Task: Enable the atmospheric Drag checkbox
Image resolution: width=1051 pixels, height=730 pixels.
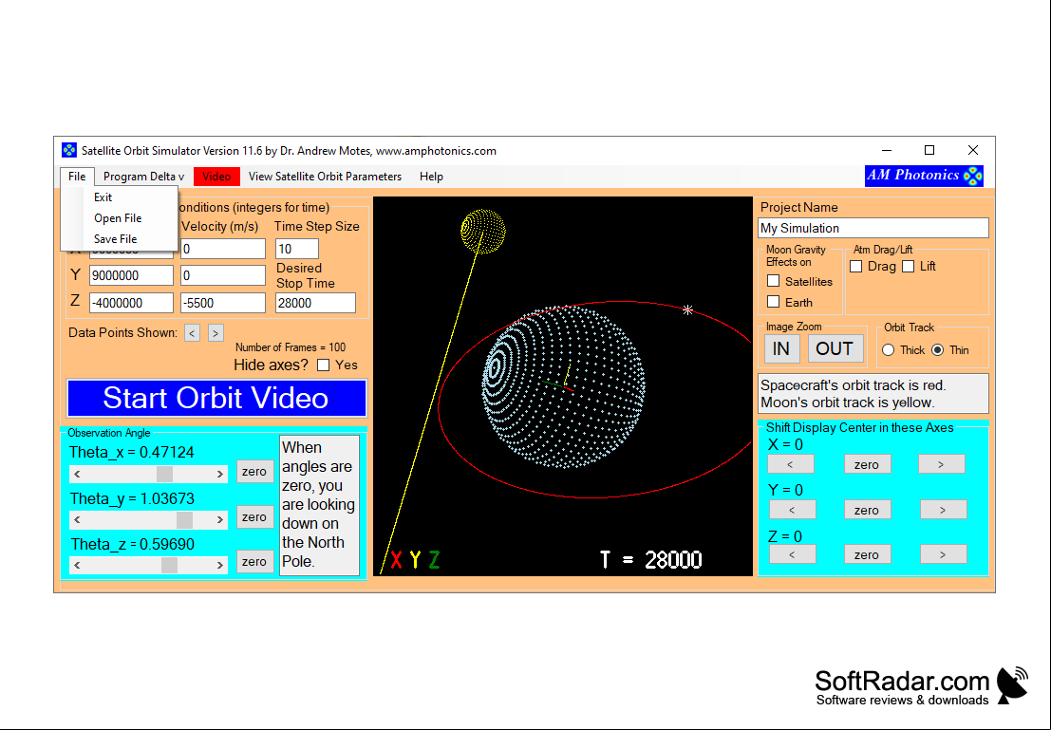Action: (856, 266)
